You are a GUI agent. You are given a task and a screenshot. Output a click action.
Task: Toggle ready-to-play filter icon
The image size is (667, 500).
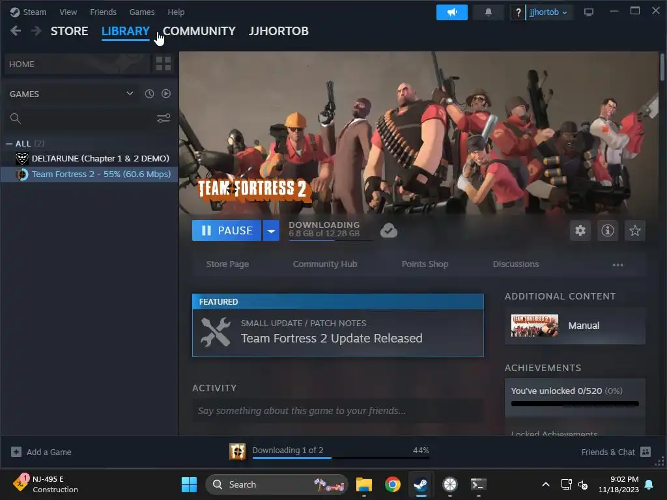click(166, 94)
